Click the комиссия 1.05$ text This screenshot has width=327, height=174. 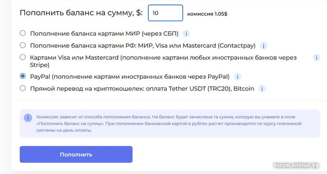pos(207,13)
